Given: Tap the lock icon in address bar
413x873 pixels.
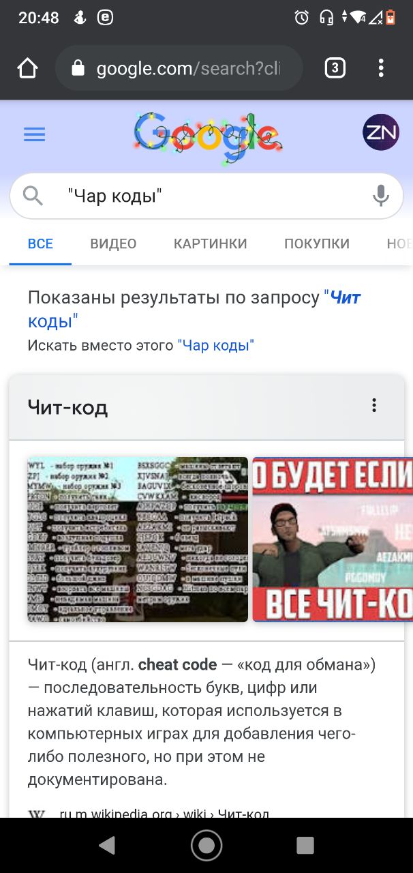Looking at the screenshot, I should pyautogui.click(x=78, y=68).
